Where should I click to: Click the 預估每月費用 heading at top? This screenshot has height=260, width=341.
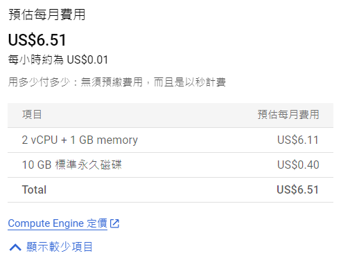(x=47, y=15)
